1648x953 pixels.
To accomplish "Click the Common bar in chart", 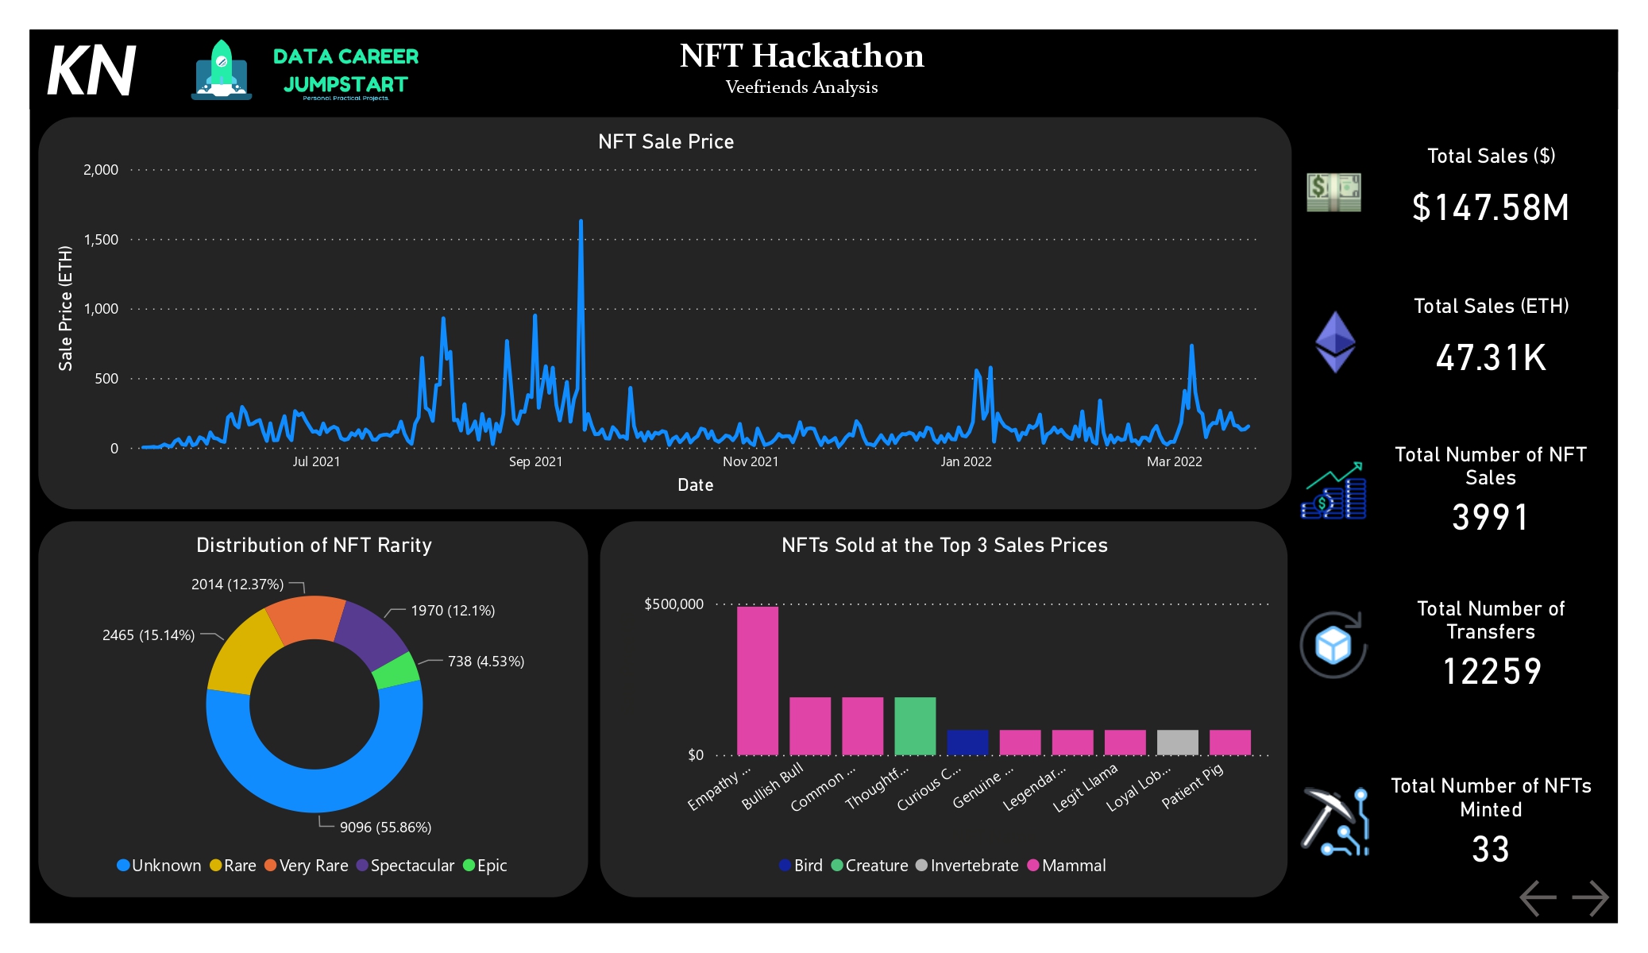I will [x=863, y=726].
